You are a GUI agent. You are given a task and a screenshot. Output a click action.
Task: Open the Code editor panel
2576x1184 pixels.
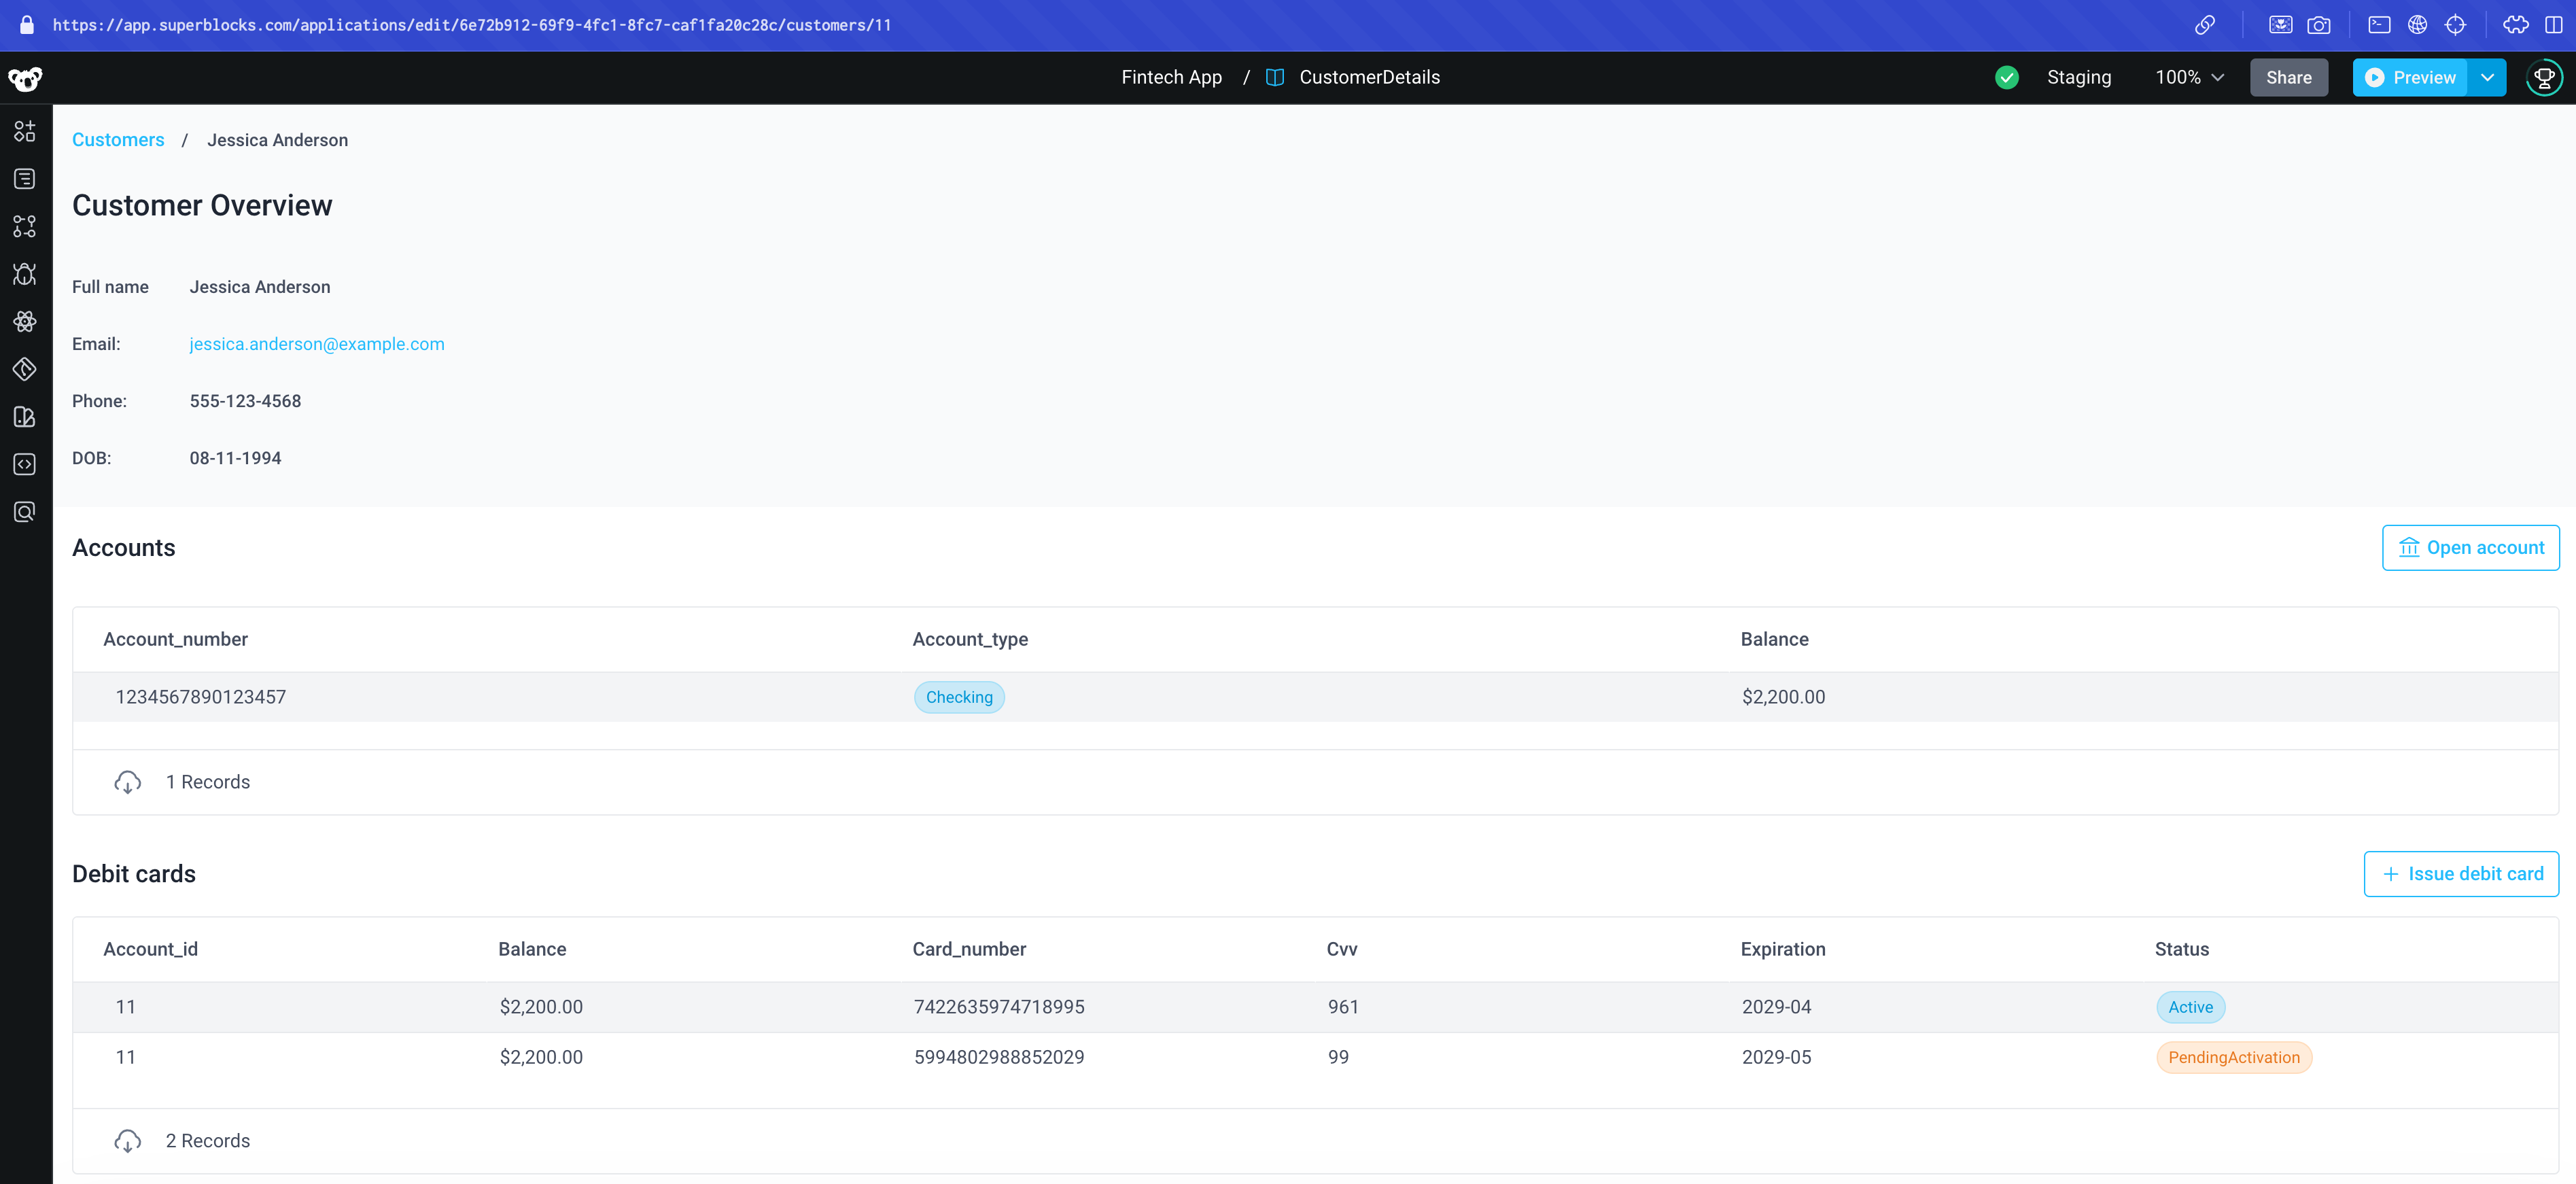24,463
